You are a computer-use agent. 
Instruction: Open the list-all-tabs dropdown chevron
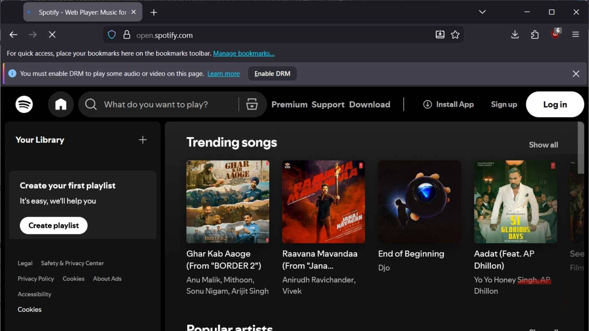(x=482, y=12)
